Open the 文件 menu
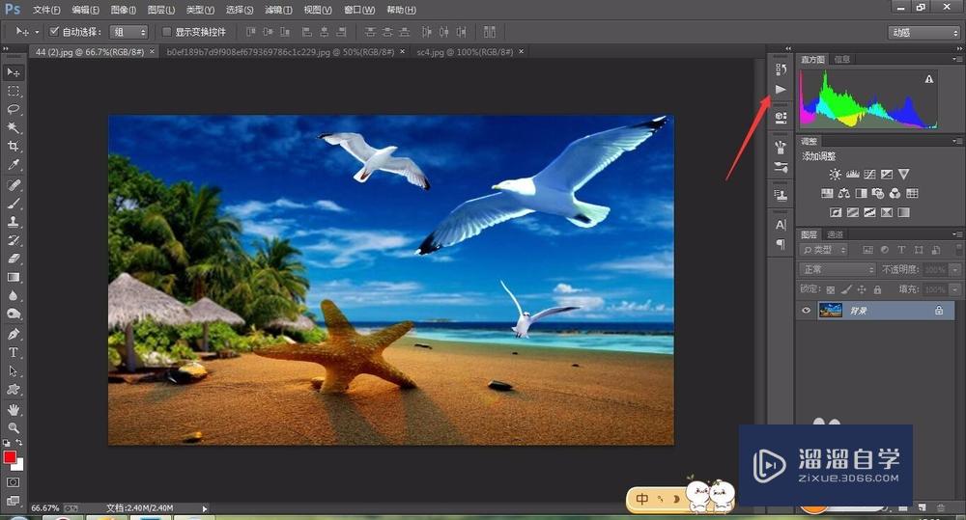 pyautogui.click(x=46, y=10)
